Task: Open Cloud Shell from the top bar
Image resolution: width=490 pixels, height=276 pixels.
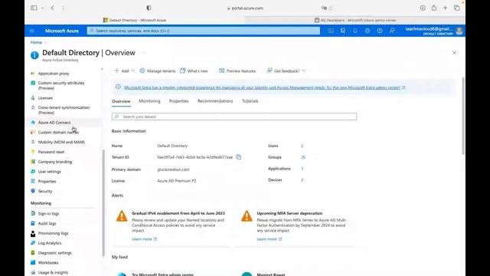Action: click(331, 31)
